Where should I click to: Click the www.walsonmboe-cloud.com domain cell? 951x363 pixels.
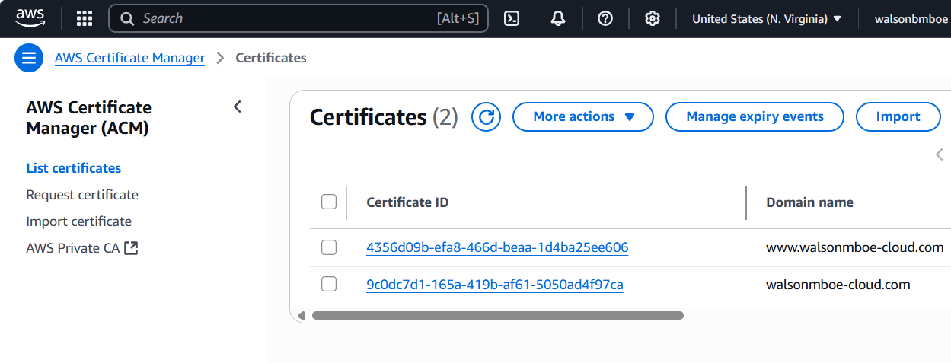click(855, 247)
